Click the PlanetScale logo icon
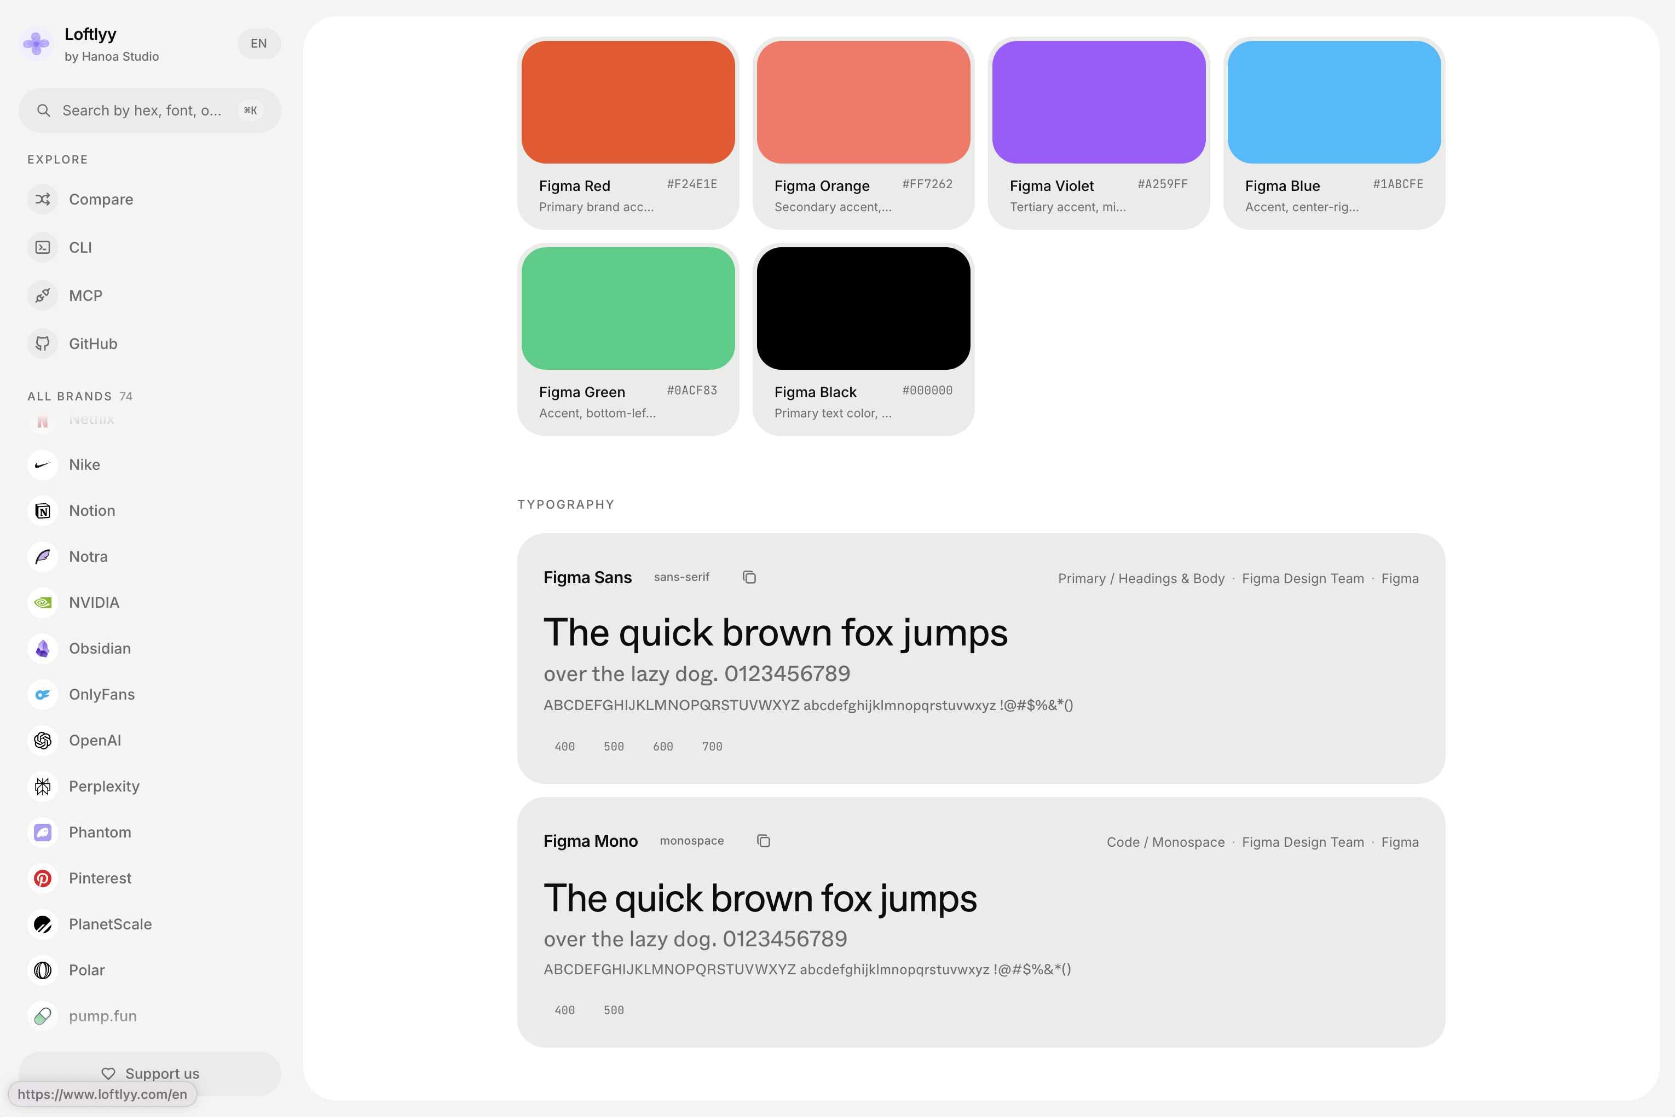This screenshot has width=1675, height=1117. (x=43, y=924)
